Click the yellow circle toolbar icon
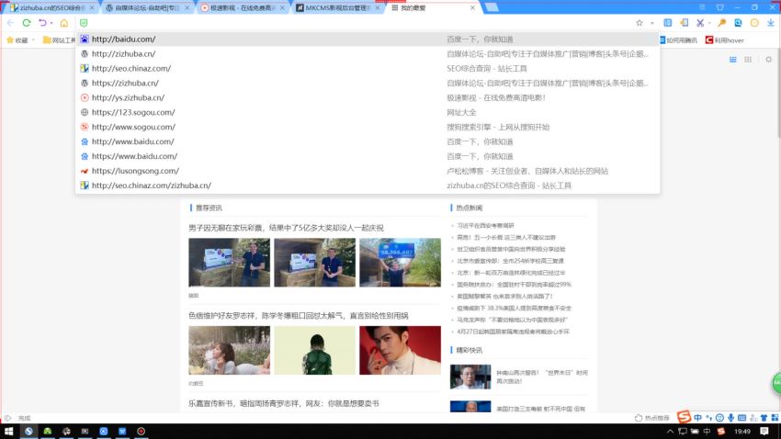This screenshot has height=439, width=781. tap(754, 23)
